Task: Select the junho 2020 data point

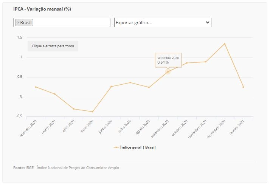Action: (x=111, y=87)
